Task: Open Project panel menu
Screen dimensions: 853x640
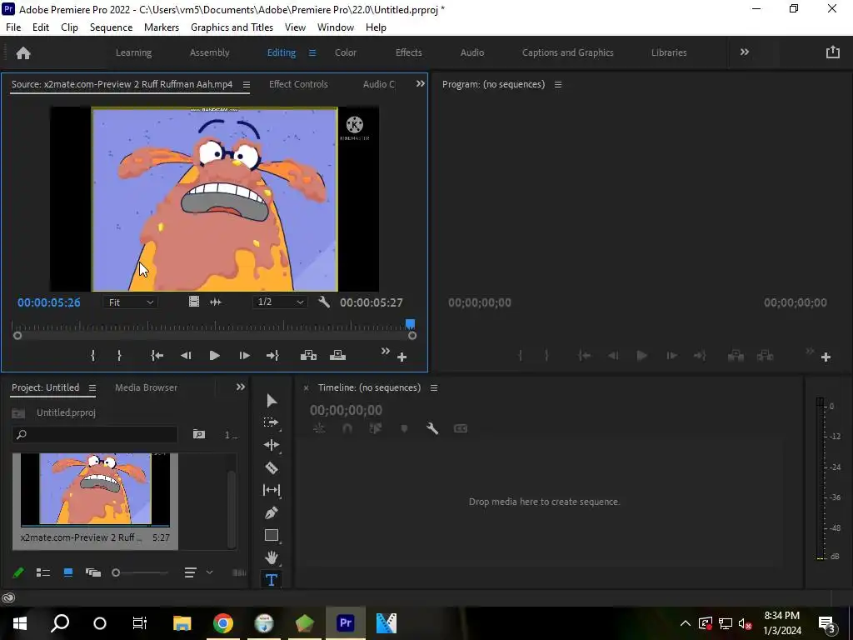Action: click(92, 388)
